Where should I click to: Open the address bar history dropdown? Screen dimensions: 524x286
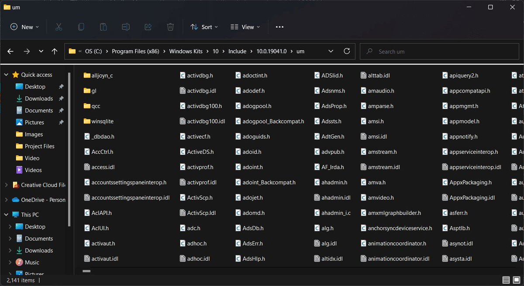tap(331, 51)
